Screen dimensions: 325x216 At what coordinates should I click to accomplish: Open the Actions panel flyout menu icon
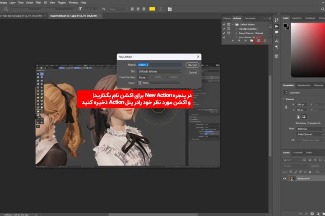click(270, 18)
